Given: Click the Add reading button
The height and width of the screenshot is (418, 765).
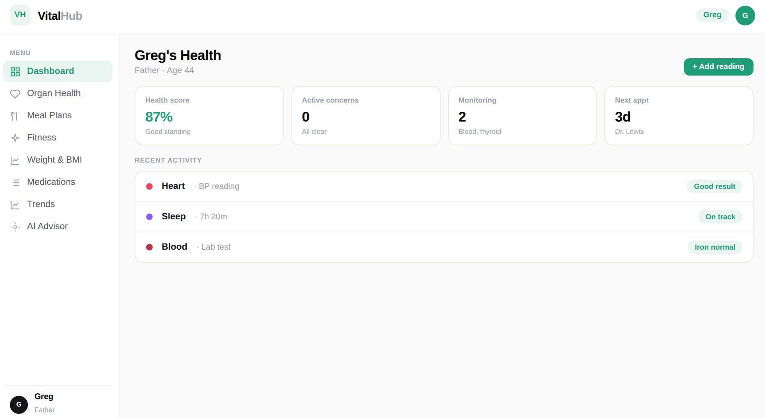Looking at the screenshot, I should pos(718,67).
